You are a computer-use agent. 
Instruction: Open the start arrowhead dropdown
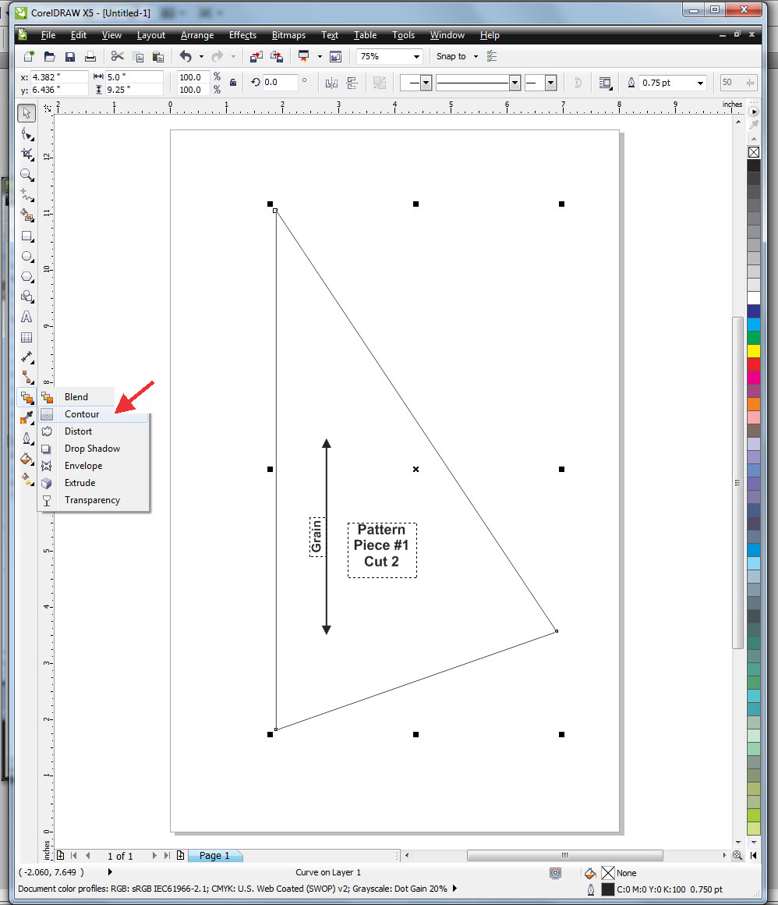426,83
